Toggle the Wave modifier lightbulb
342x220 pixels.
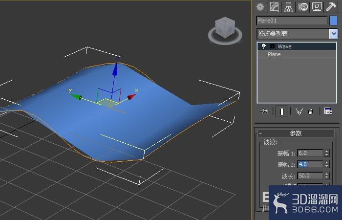pos(264,46)
